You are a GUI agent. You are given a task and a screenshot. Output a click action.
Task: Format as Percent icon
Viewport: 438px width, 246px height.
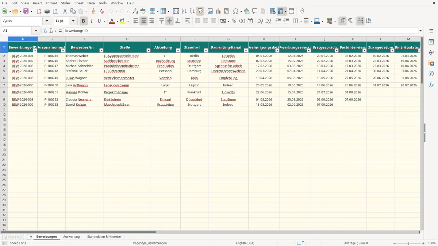click(x=234, y=21)
